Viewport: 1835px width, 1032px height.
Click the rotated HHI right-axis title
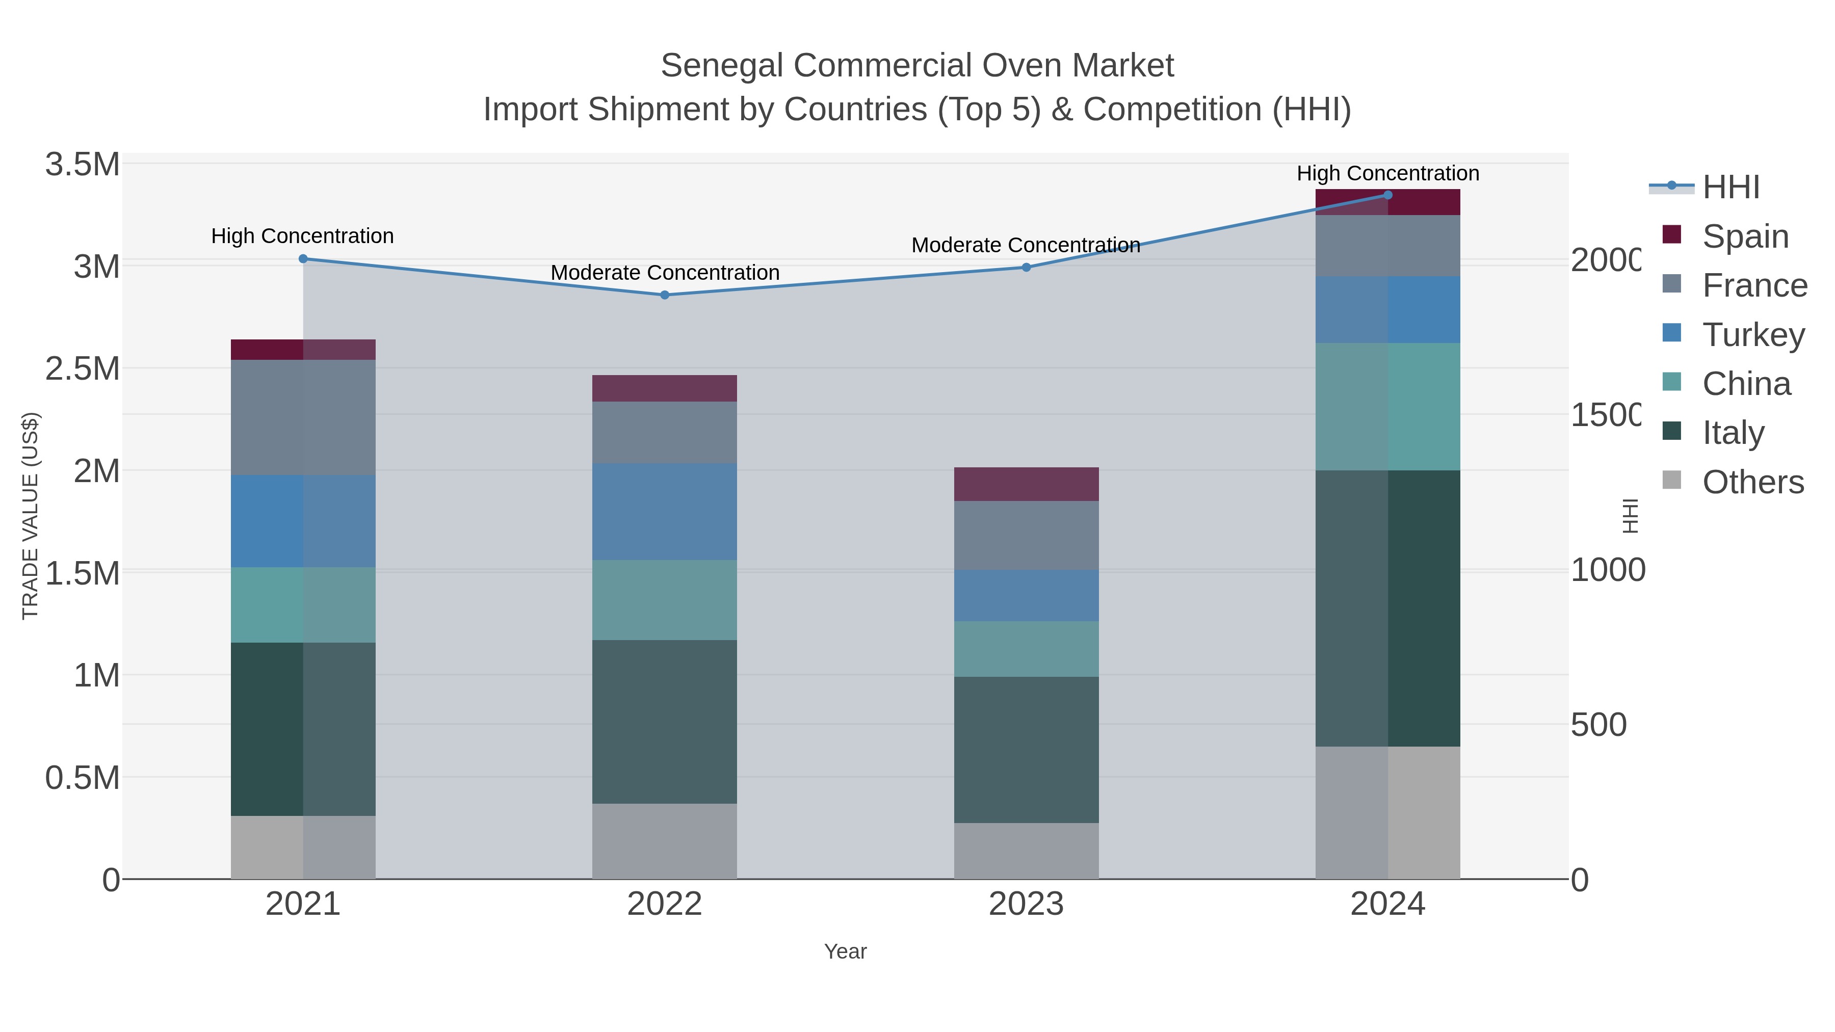click(1630, 516)
